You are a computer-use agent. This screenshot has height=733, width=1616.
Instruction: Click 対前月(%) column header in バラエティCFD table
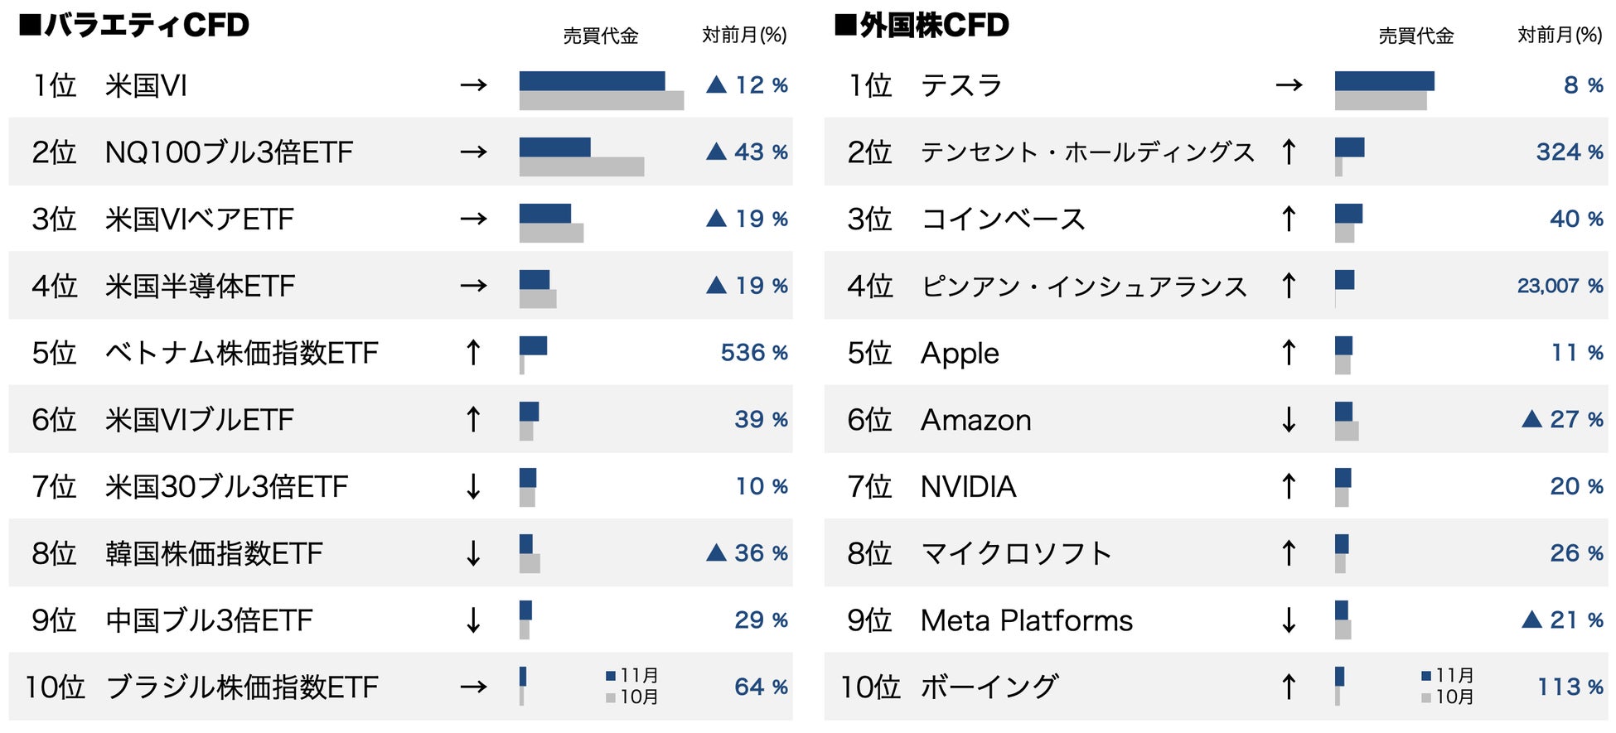tap(744, 35)
